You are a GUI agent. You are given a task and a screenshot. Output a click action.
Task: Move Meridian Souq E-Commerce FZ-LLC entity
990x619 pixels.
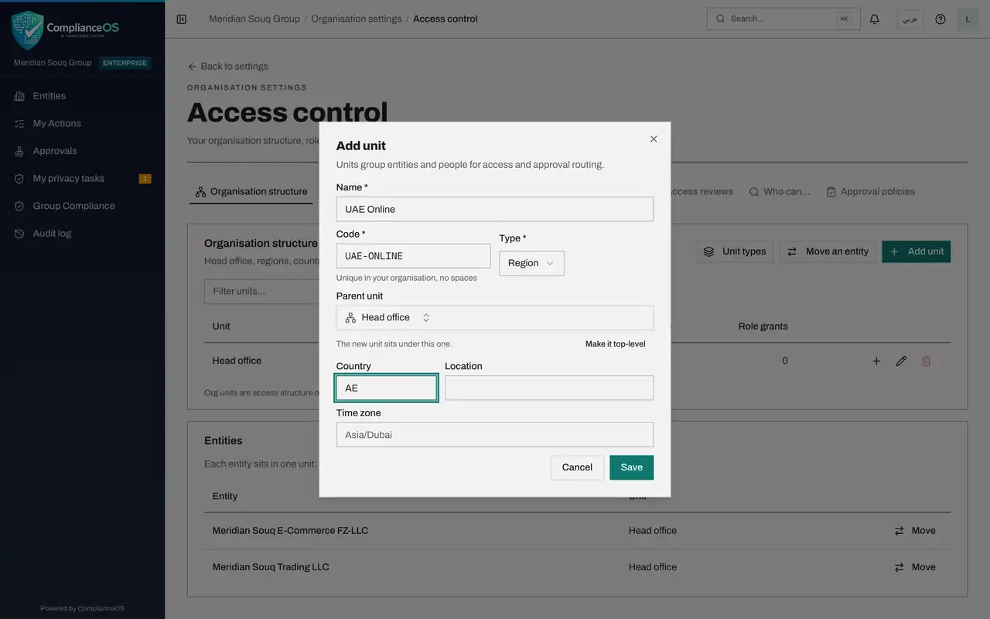(x=915, y=531)
